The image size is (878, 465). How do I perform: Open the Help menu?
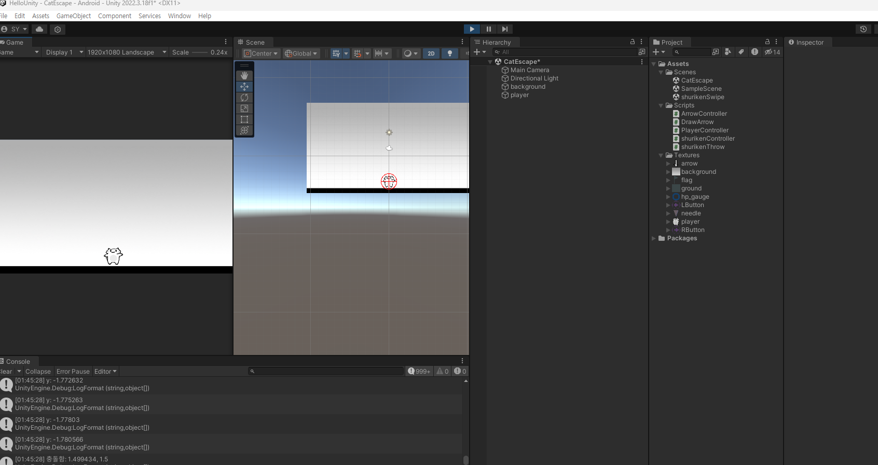tap(204, 16)
